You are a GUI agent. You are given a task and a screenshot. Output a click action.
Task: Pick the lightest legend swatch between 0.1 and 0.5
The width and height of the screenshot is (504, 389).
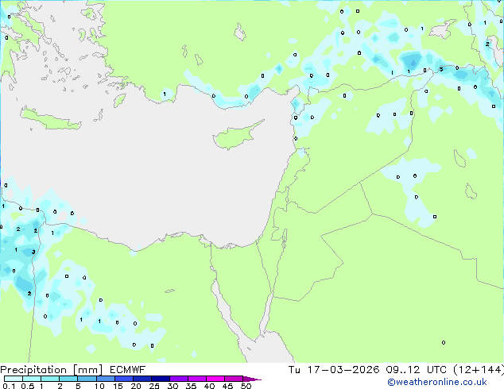(x=14, y=379)
